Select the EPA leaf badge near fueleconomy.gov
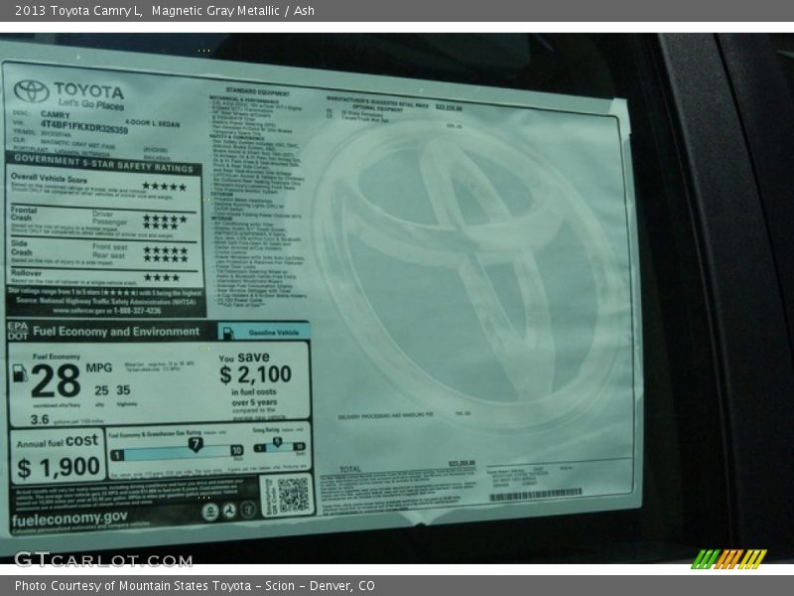This screenshot has width=794, height=596. click(210, 510)
